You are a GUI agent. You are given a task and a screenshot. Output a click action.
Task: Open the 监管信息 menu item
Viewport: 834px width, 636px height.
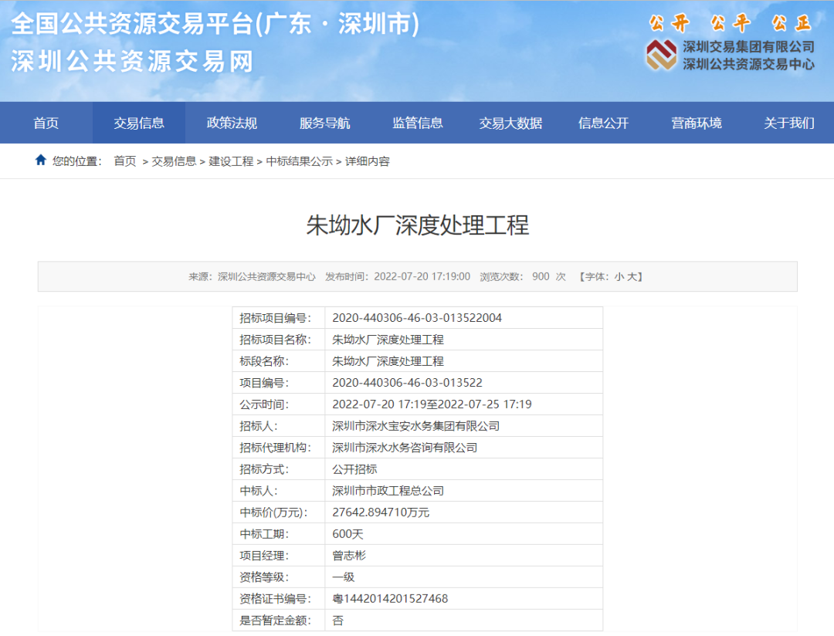tap(418, 123)
